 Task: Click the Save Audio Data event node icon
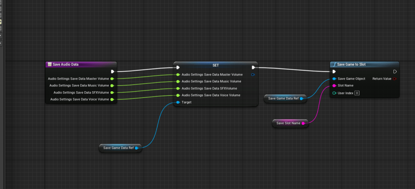pyautogui.click(x=49, y=64)
